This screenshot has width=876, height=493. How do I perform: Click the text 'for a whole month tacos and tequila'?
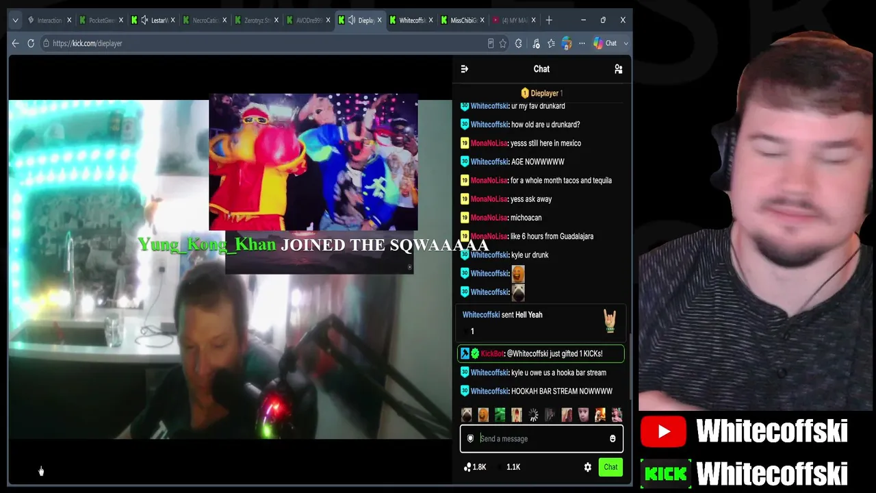pos(561,181)
